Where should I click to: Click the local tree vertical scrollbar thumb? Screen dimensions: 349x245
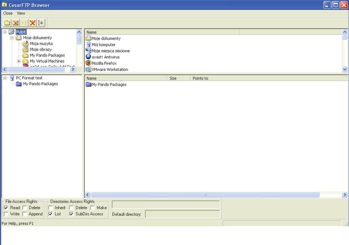tap(79, 40)
